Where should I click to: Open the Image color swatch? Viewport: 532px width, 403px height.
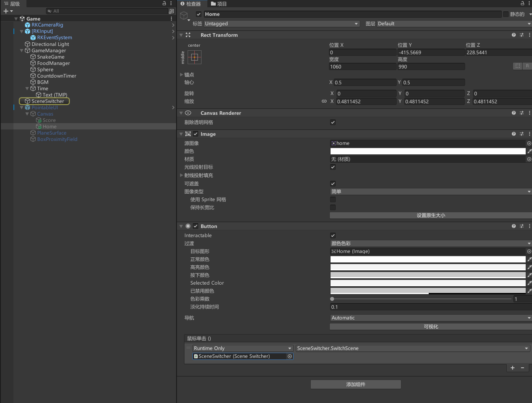[x=428, y=151]
